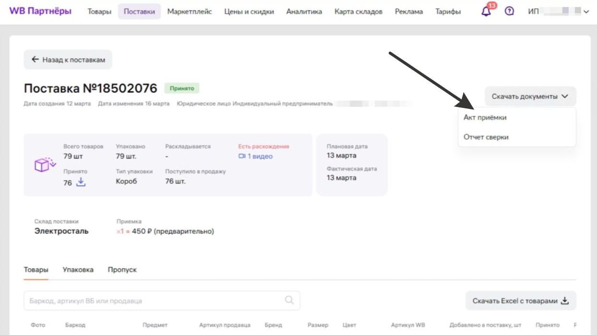Image resolution: width=597 pixels, height=335 pixels.
Task: Download the accepted items list icon next to 76
Action: pyautogui.click(x=81, y=182)
